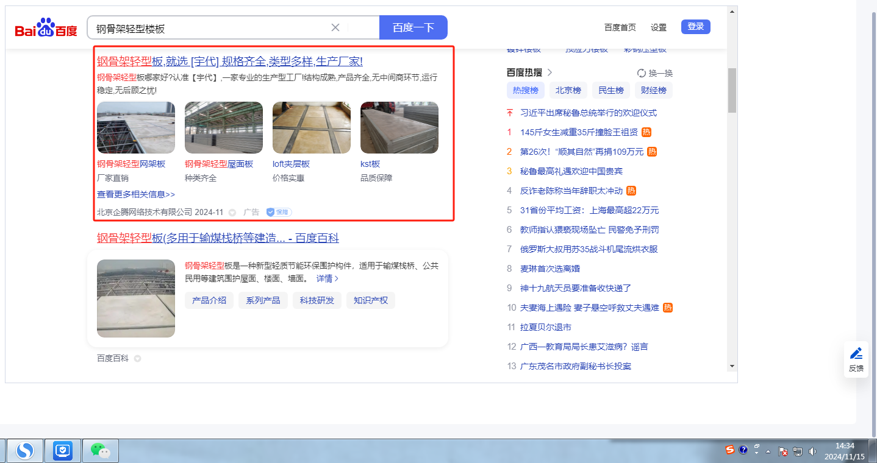The height and width of the screenshot is (463, 877).
Task: Open the volume speaker tray icon
Action: click(812, 451)
